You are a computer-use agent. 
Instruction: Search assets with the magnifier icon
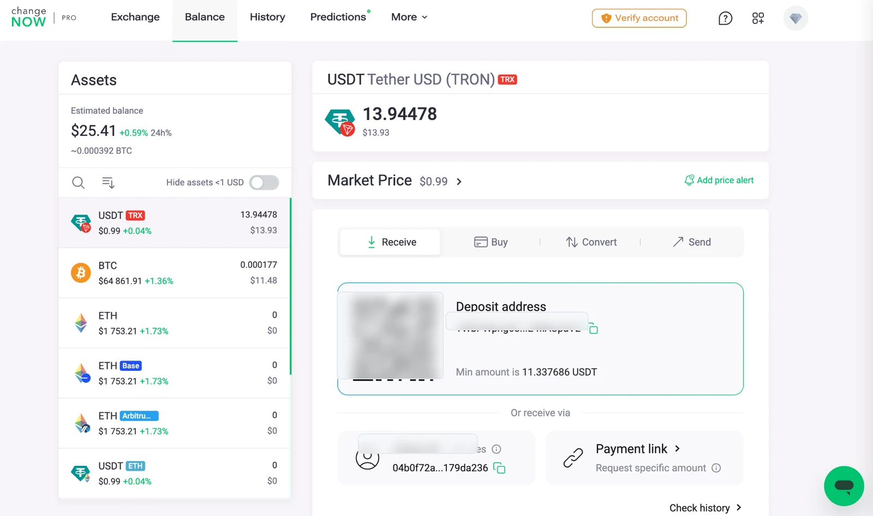tap(79, 182)
